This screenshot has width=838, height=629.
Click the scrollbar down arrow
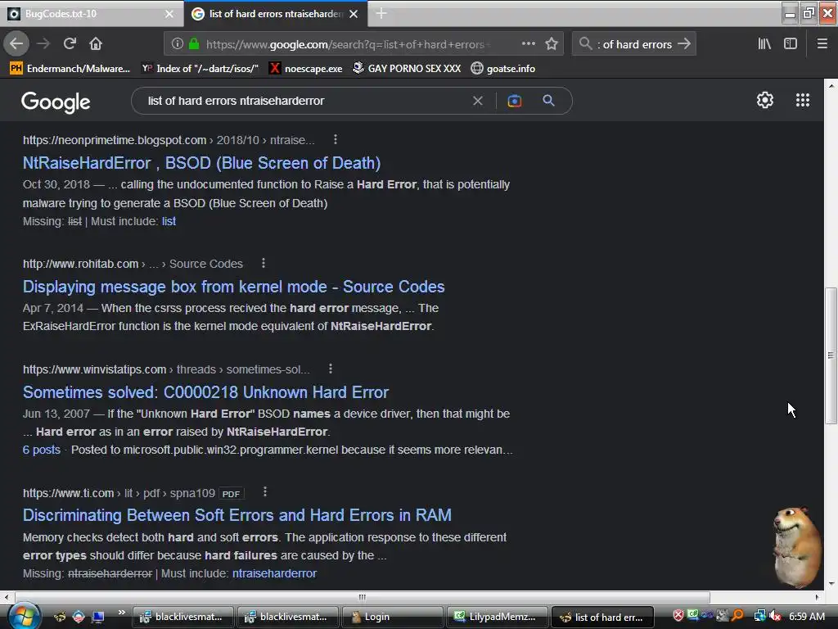click(x=831, y=584)
